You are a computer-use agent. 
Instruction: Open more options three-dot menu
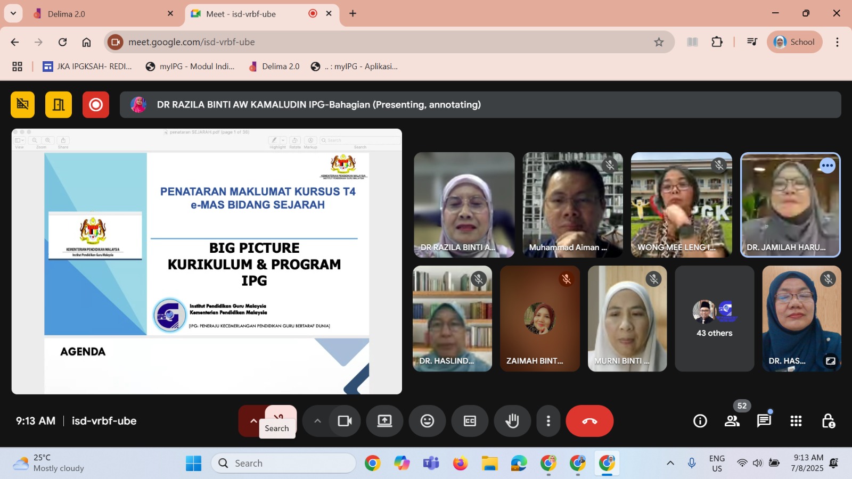[548, 421]
